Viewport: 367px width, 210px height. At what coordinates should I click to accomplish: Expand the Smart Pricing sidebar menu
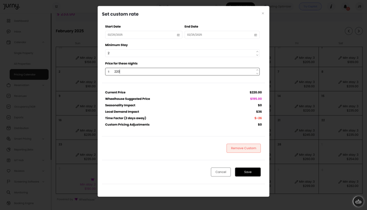[x=43, y=139]
